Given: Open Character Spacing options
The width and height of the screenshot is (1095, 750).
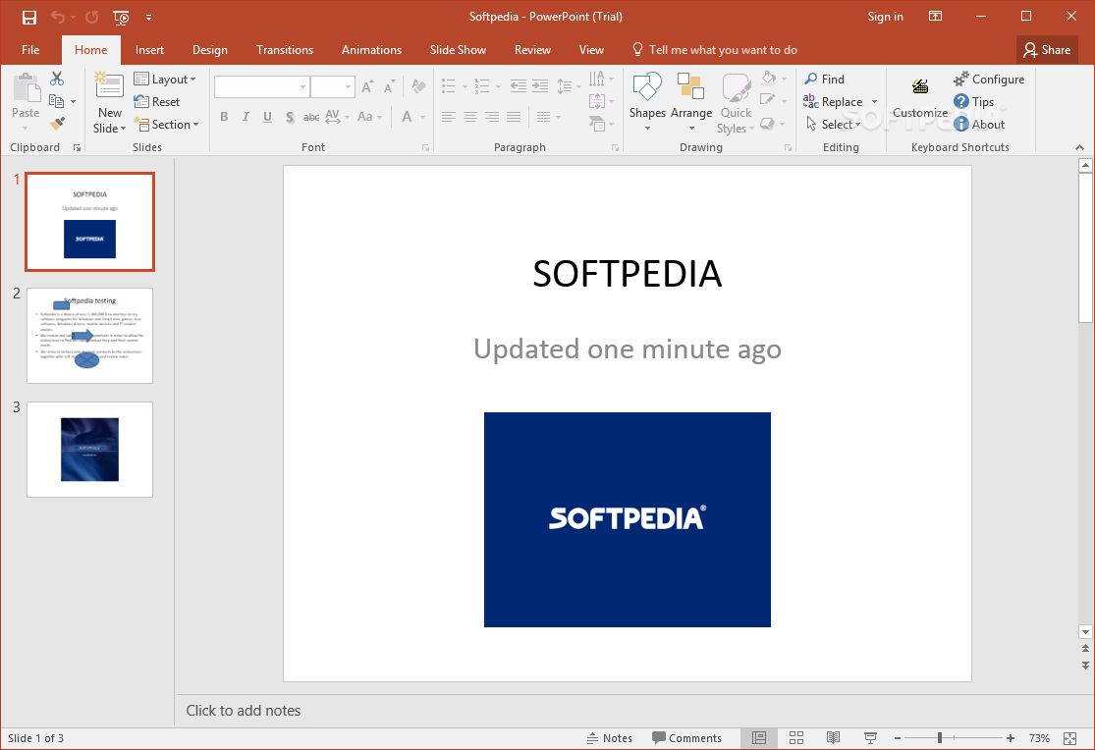Looking at the screenshot, I should click(x=336, y=117).
